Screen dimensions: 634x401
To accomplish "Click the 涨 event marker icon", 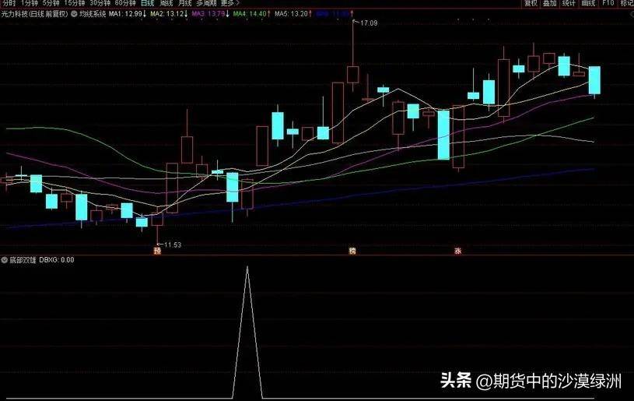I will (458, 252).
